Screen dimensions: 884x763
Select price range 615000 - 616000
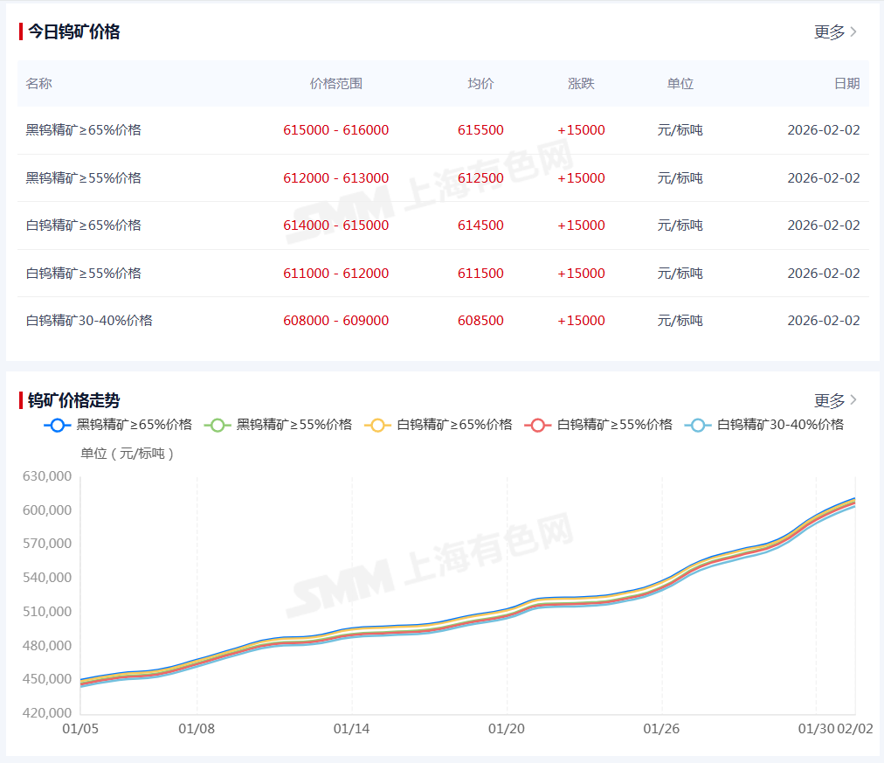click(x=336, y=130)
